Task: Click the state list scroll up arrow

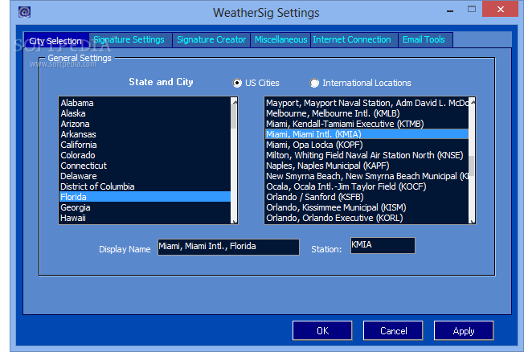Action: pos(234,102)
